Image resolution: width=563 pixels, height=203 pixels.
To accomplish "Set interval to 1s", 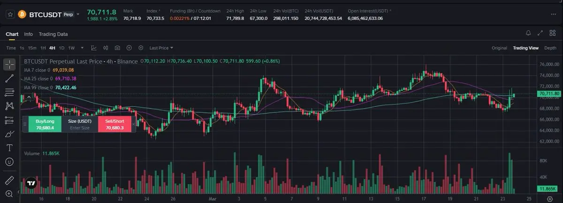I will [x=22, y=48].
